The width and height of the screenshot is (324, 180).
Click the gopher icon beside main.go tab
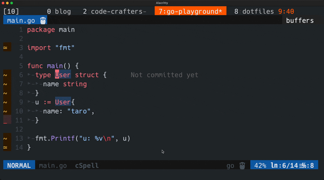[x=43, y=21]
